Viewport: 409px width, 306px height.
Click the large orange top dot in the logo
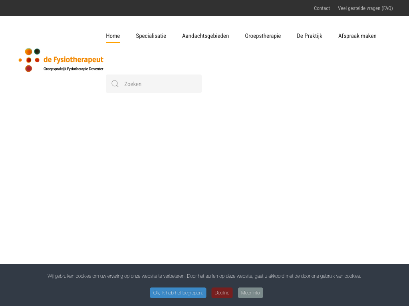(x=28, y=51)
